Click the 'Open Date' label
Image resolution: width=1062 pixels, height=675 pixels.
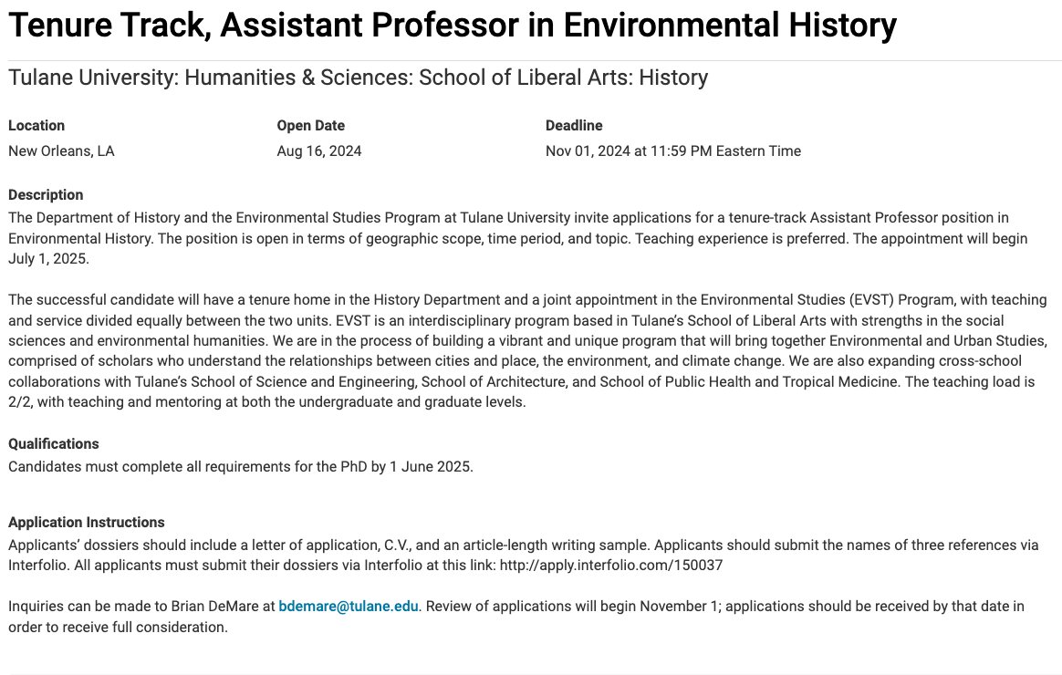pyautogui.click(x=311, y=125)
